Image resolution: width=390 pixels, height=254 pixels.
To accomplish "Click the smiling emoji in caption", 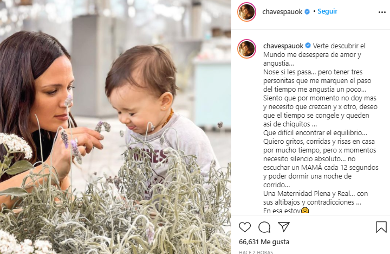I will tap(305, 211).
